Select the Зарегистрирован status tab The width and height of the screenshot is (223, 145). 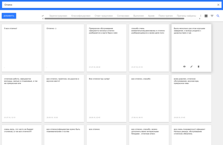[58, 16]
